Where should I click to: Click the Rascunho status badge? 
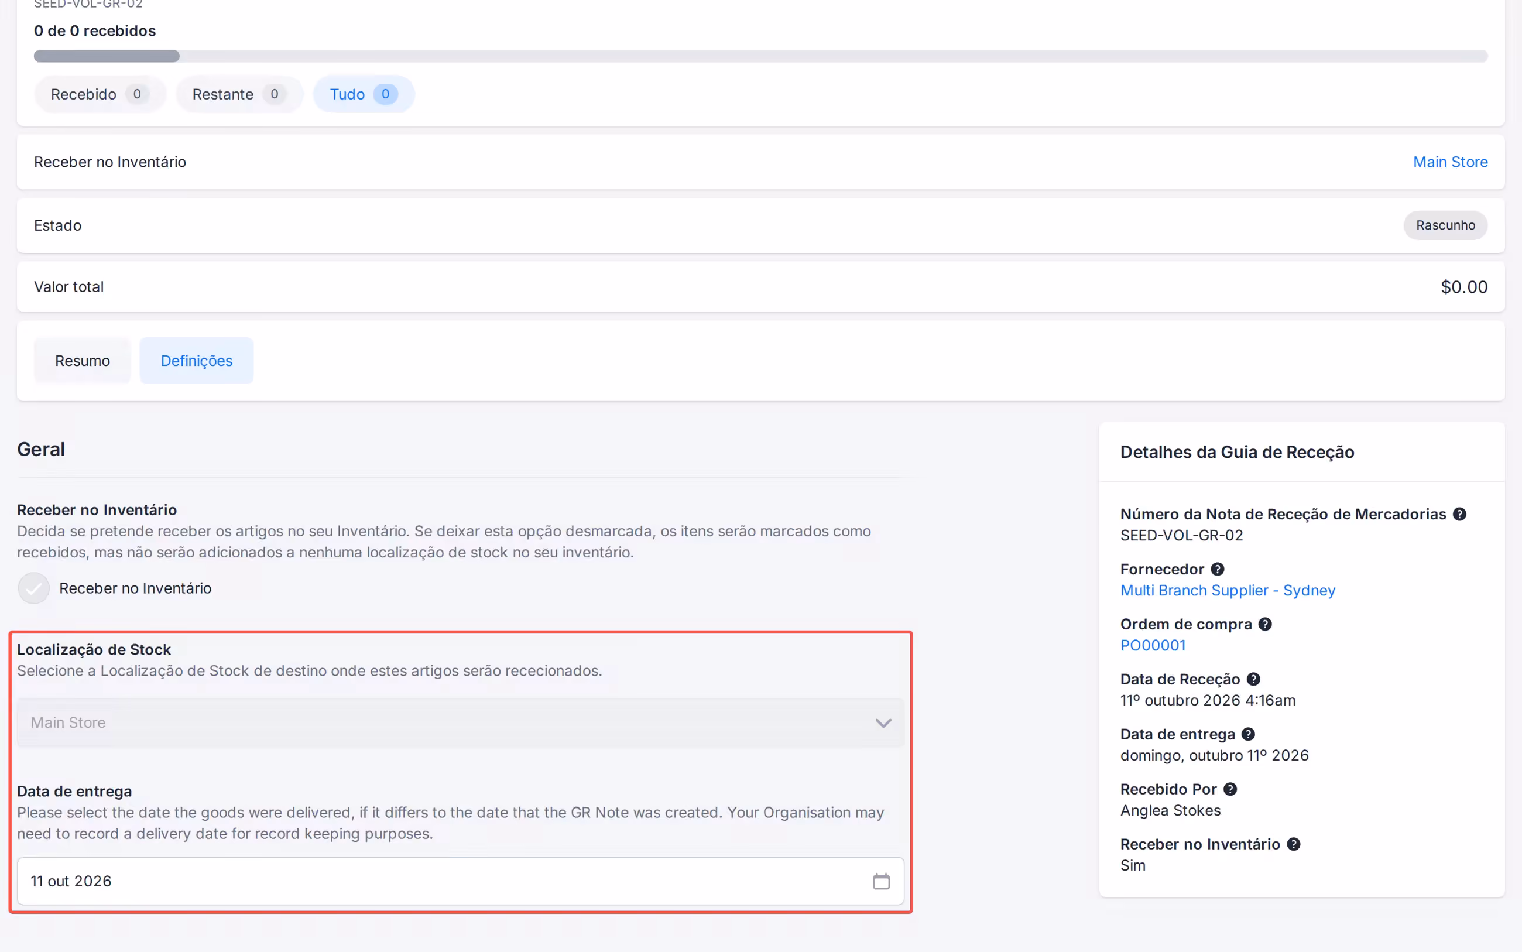pyautogui.click(x=1445, y=225)
